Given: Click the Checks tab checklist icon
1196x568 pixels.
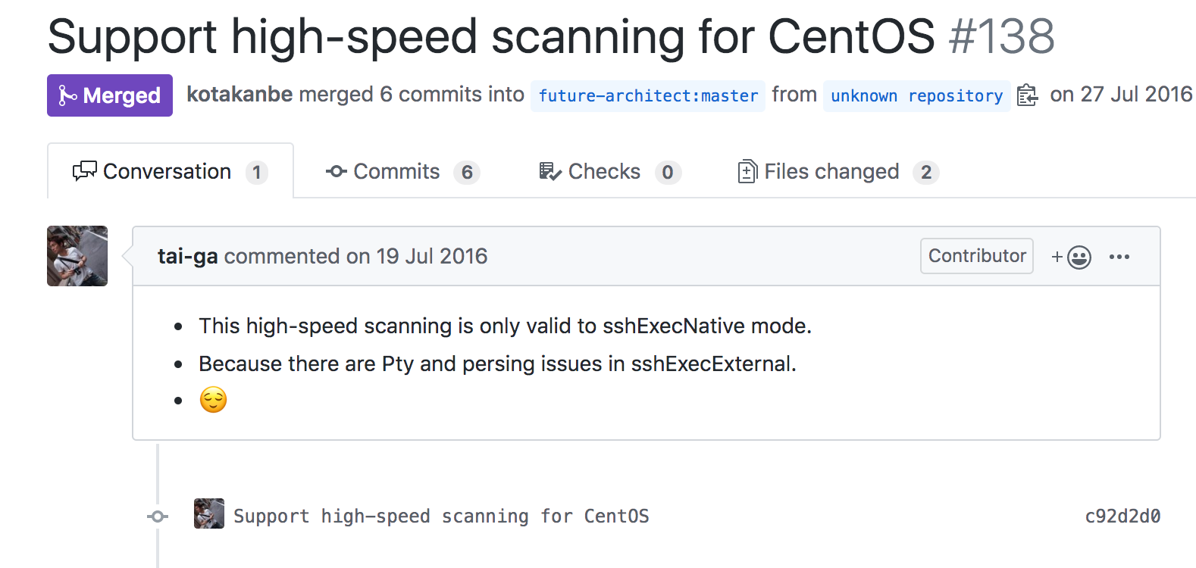Looking at the screenshot, I should [550, 172].
